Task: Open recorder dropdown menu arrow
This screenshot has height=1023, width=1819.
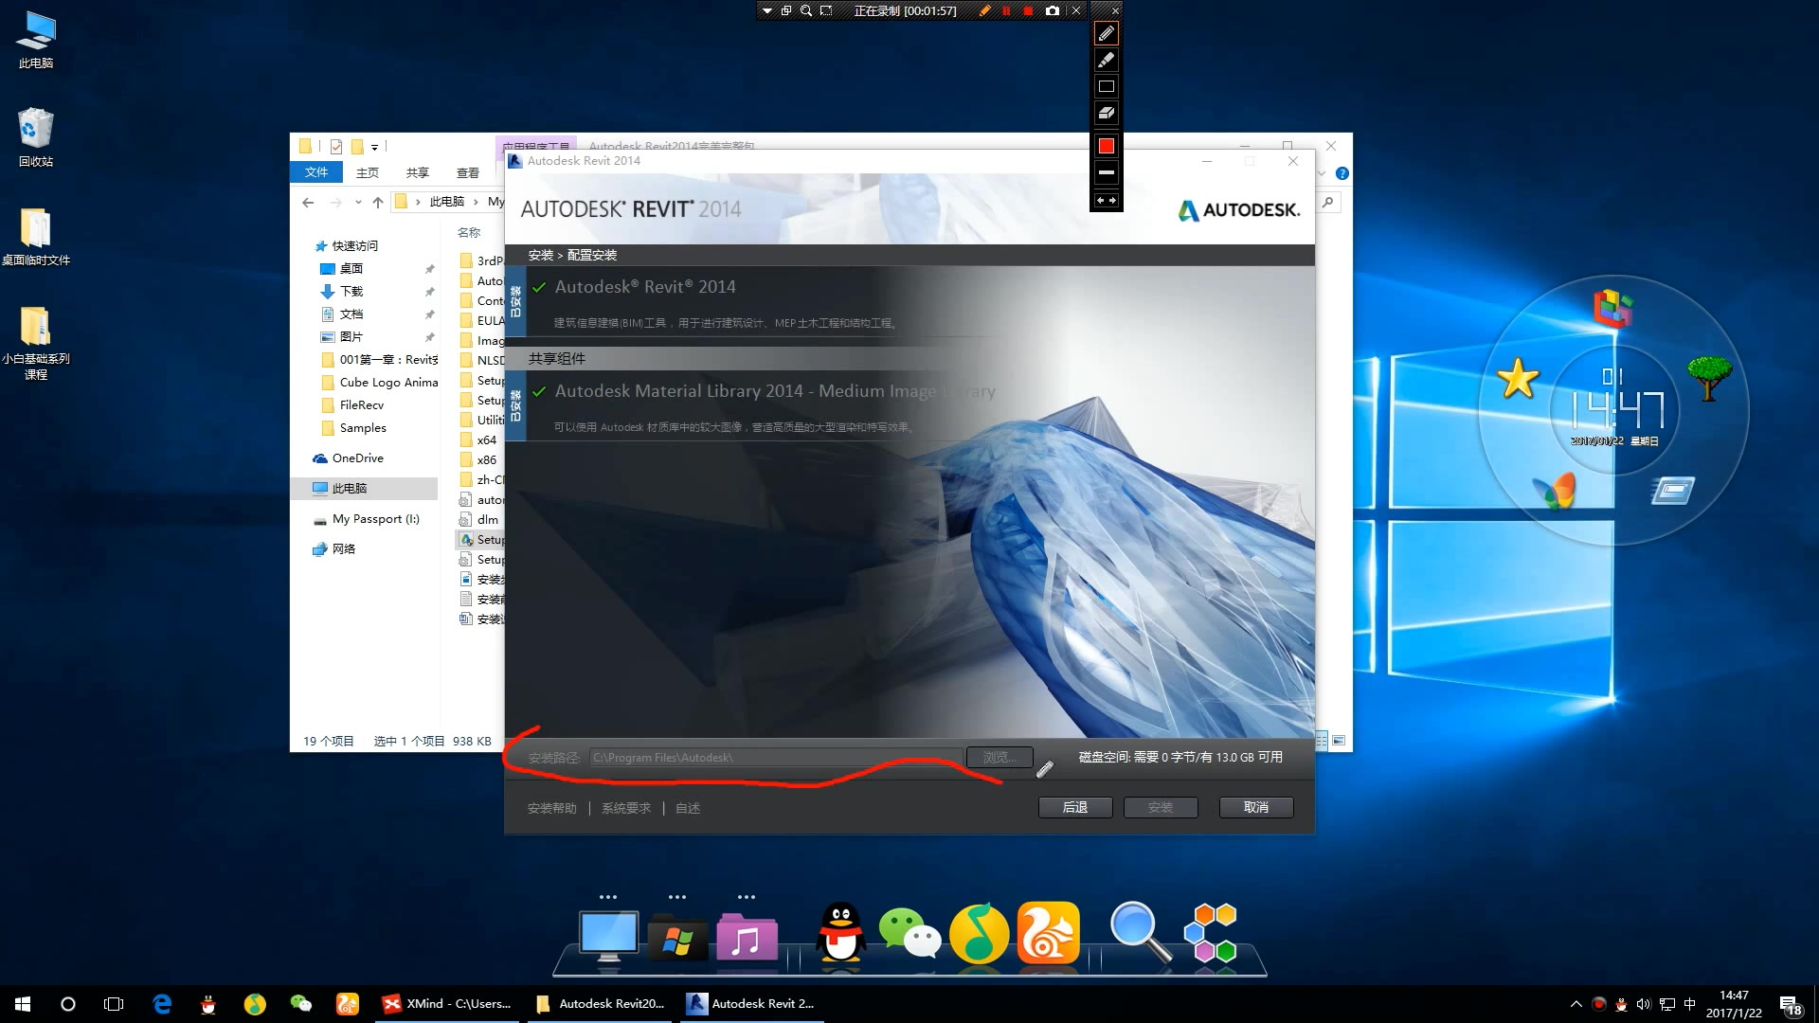Action: pos(766,11)
